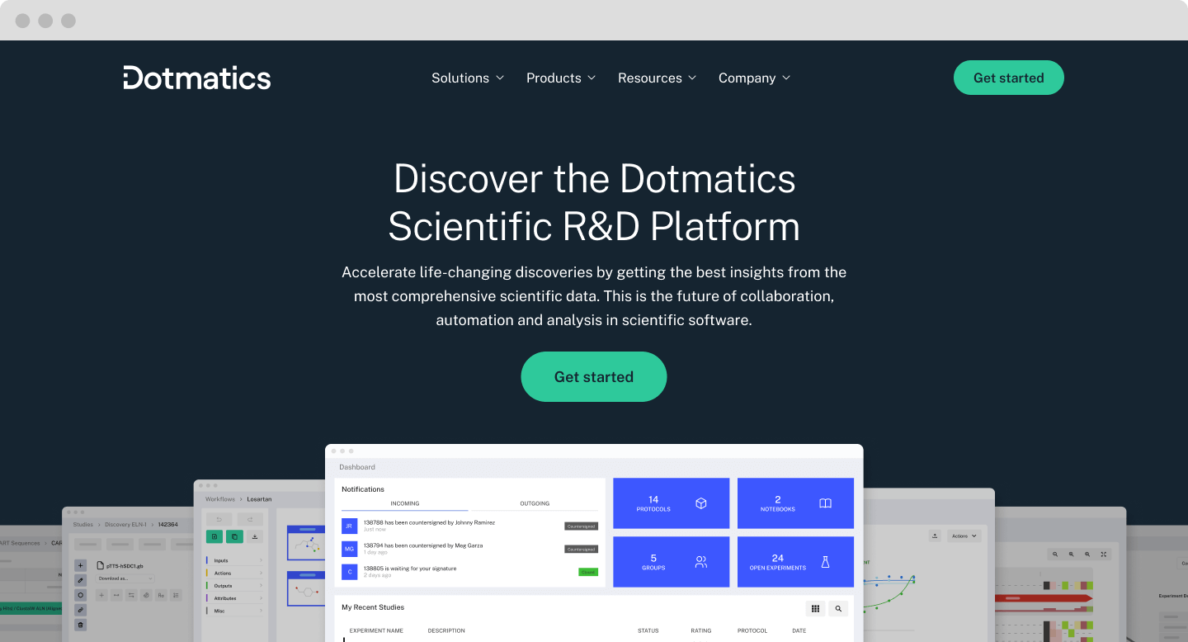The height and width of the screenshot is (642, 1188).
Task: Select the lower ring molecule thumbnail in Workflows
Action: [x=308, y=589]
